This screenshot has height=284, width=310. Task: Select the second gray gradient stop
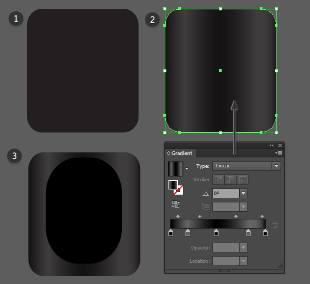click(188, 232)
